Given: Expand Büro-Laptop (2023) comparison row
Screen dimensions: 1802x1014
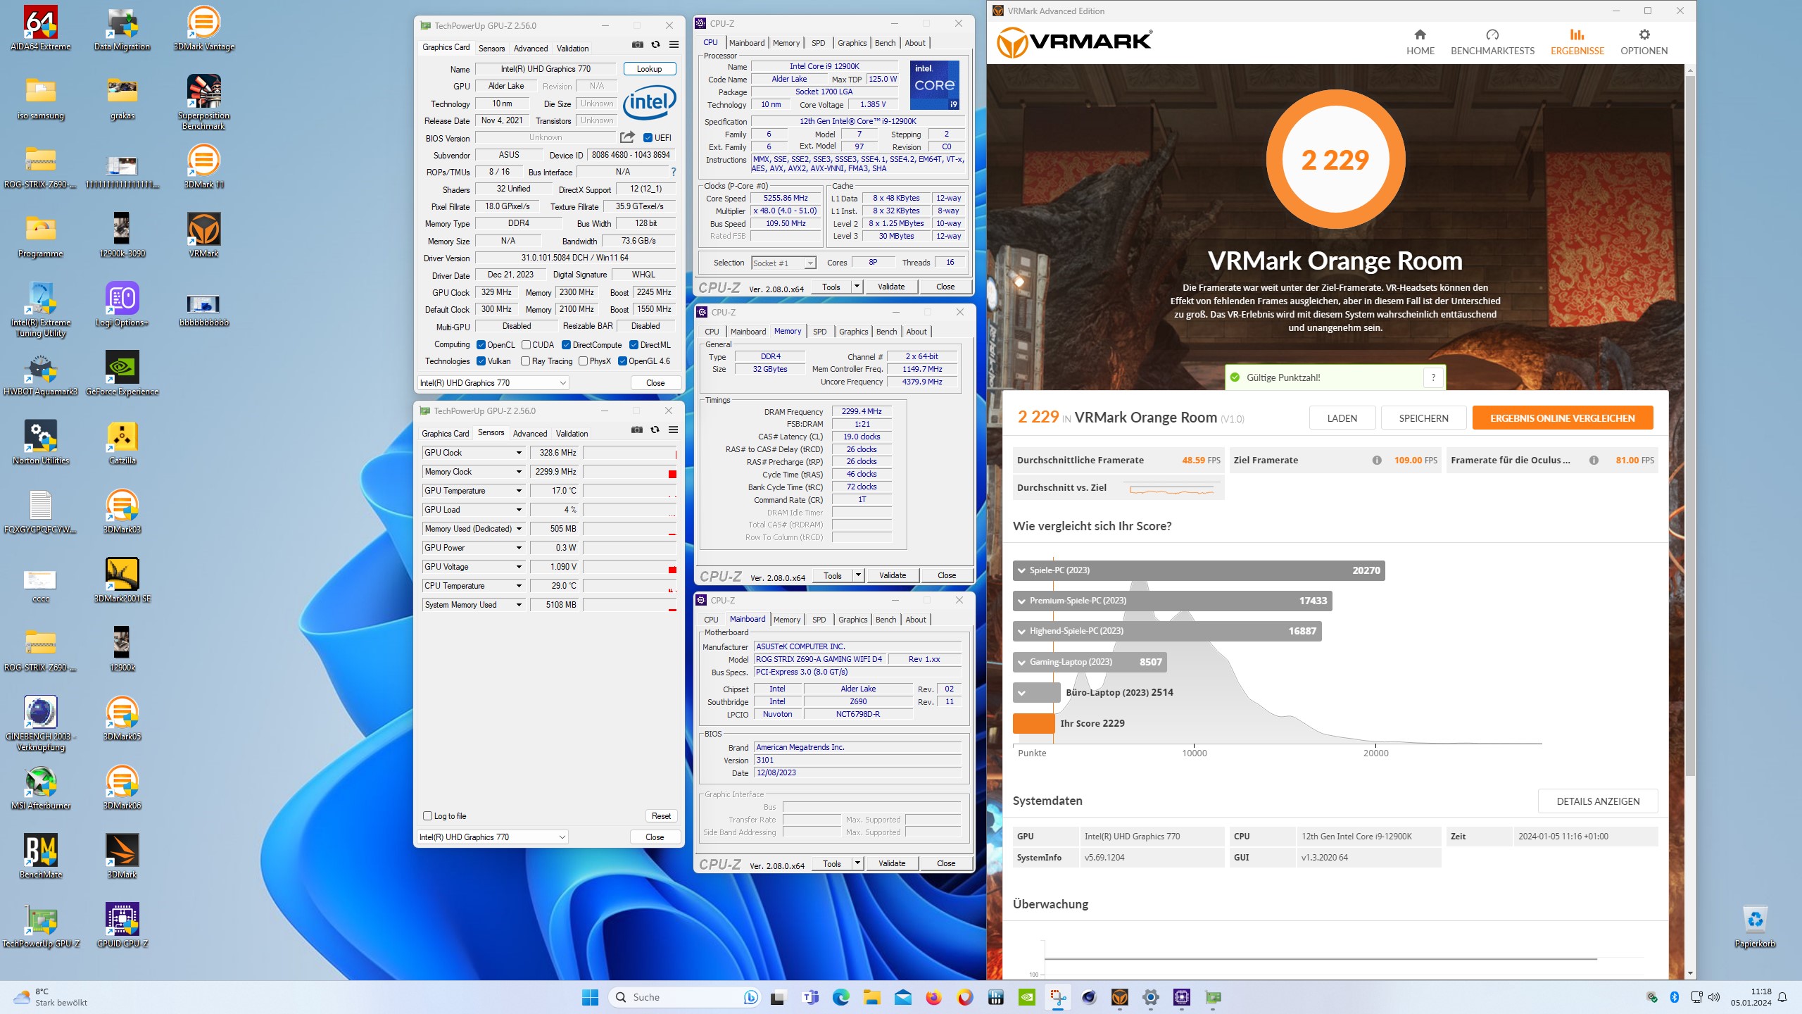Looking at the screenshot, I should [1021, 693].
